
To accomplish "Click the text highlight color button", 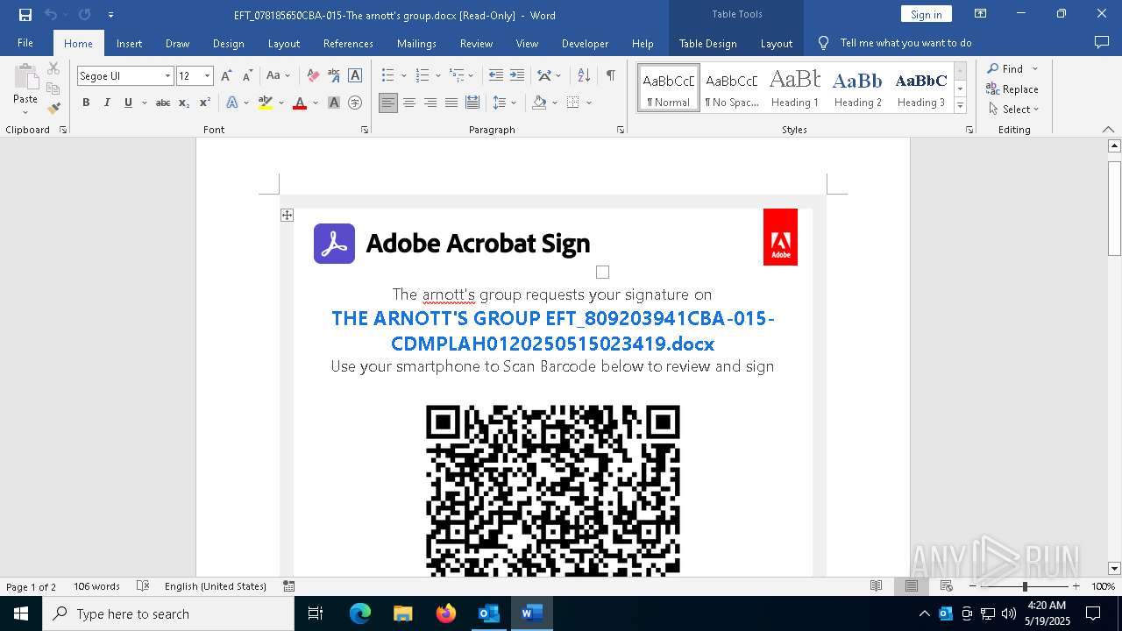I will [x=266, y=103].
